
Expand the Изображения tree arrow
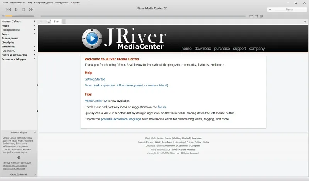(x=34, y=30)
